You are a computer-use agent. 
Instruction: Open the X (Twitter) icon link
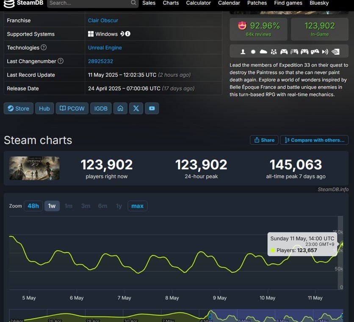[x=136, y=108]
